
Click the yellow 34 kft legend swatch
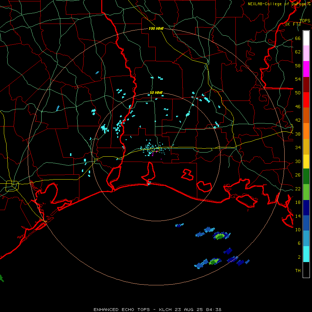coord(306,162)
